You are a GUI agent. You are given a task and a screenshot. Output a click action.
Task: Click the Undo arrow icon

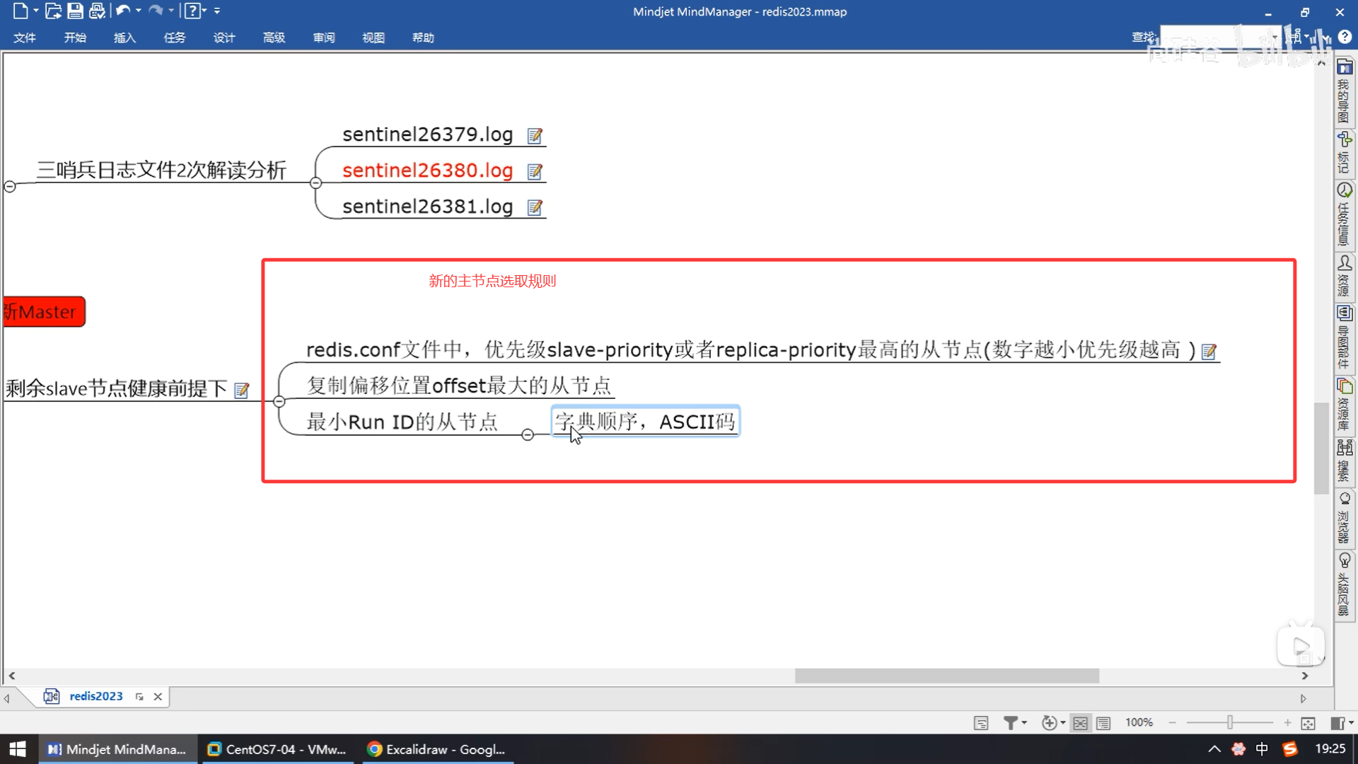pos(123,11)
